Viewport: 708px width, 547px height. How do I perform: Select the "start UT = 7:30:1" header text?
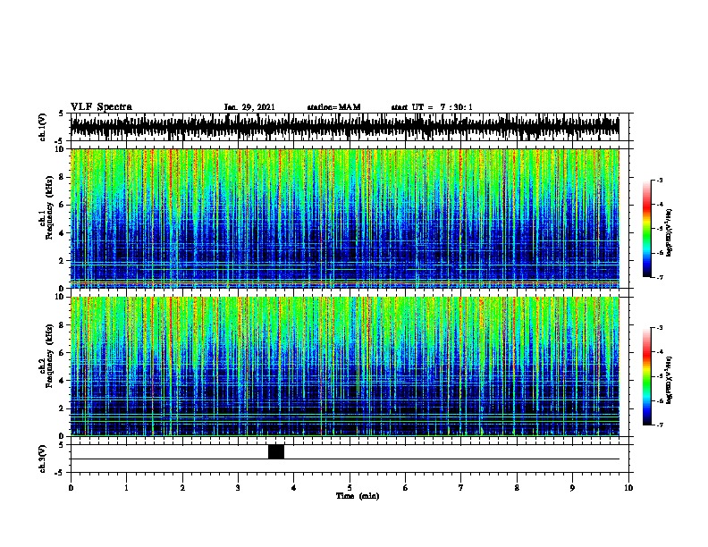(x=432, y=107)
